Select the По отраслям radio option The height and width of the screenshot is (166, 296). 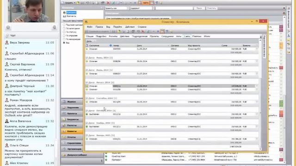pos(64,36)
